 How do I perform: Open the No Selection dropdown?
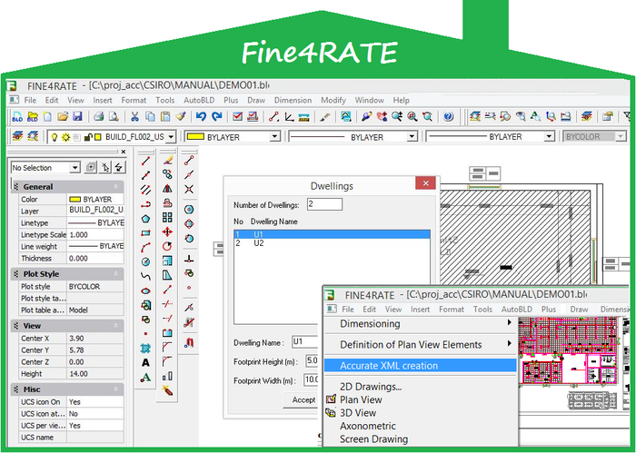point(74,167)
